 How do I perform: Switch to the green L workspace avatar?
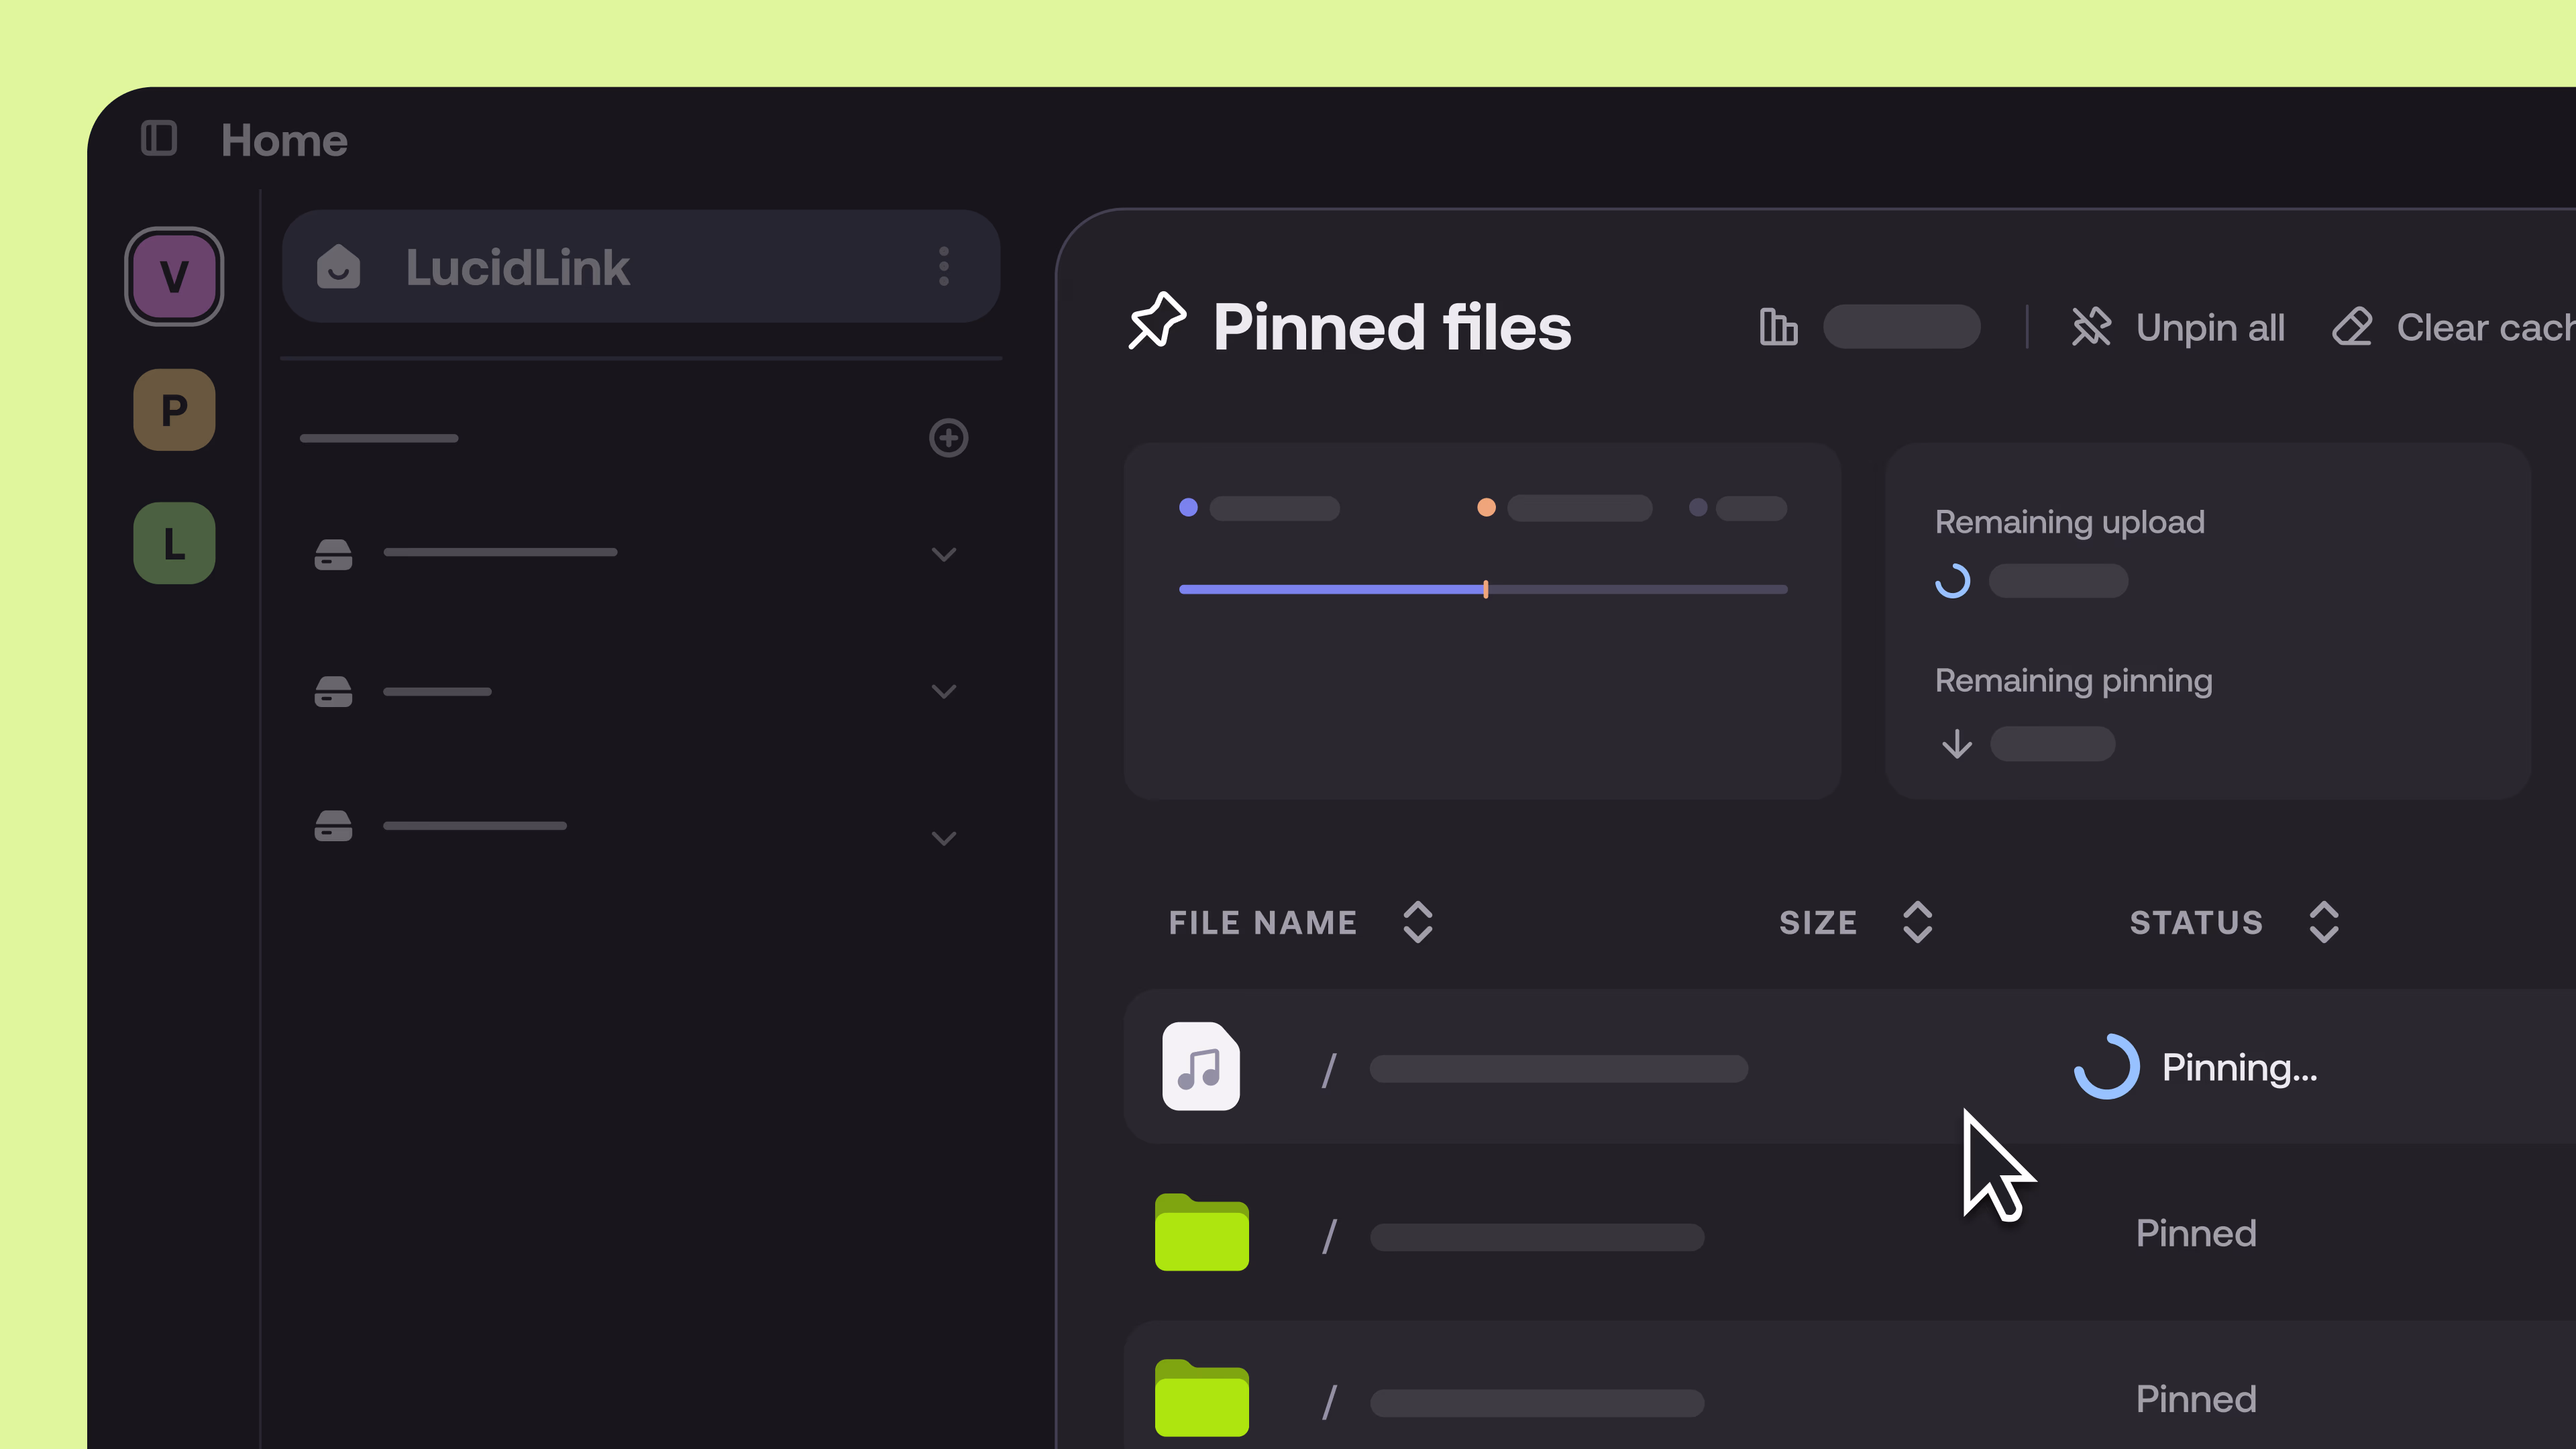(x=174, y=543)
